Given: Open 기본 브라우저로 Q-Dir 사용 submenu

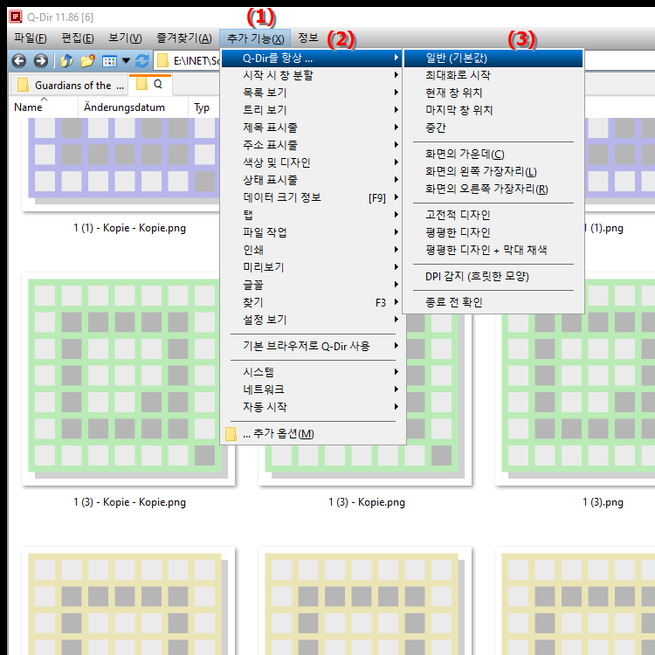Looking at the screenshot, I should click(312, 346).
